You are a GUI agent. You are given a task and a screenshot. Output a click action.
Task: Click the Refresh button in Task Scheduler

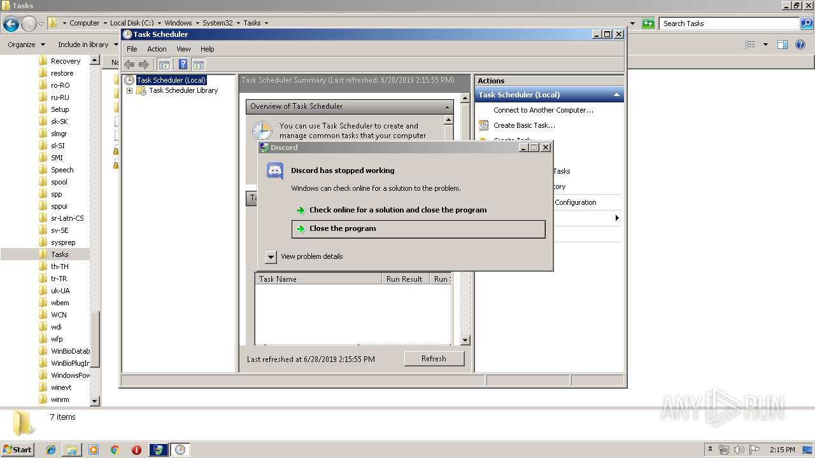(434, 359)
